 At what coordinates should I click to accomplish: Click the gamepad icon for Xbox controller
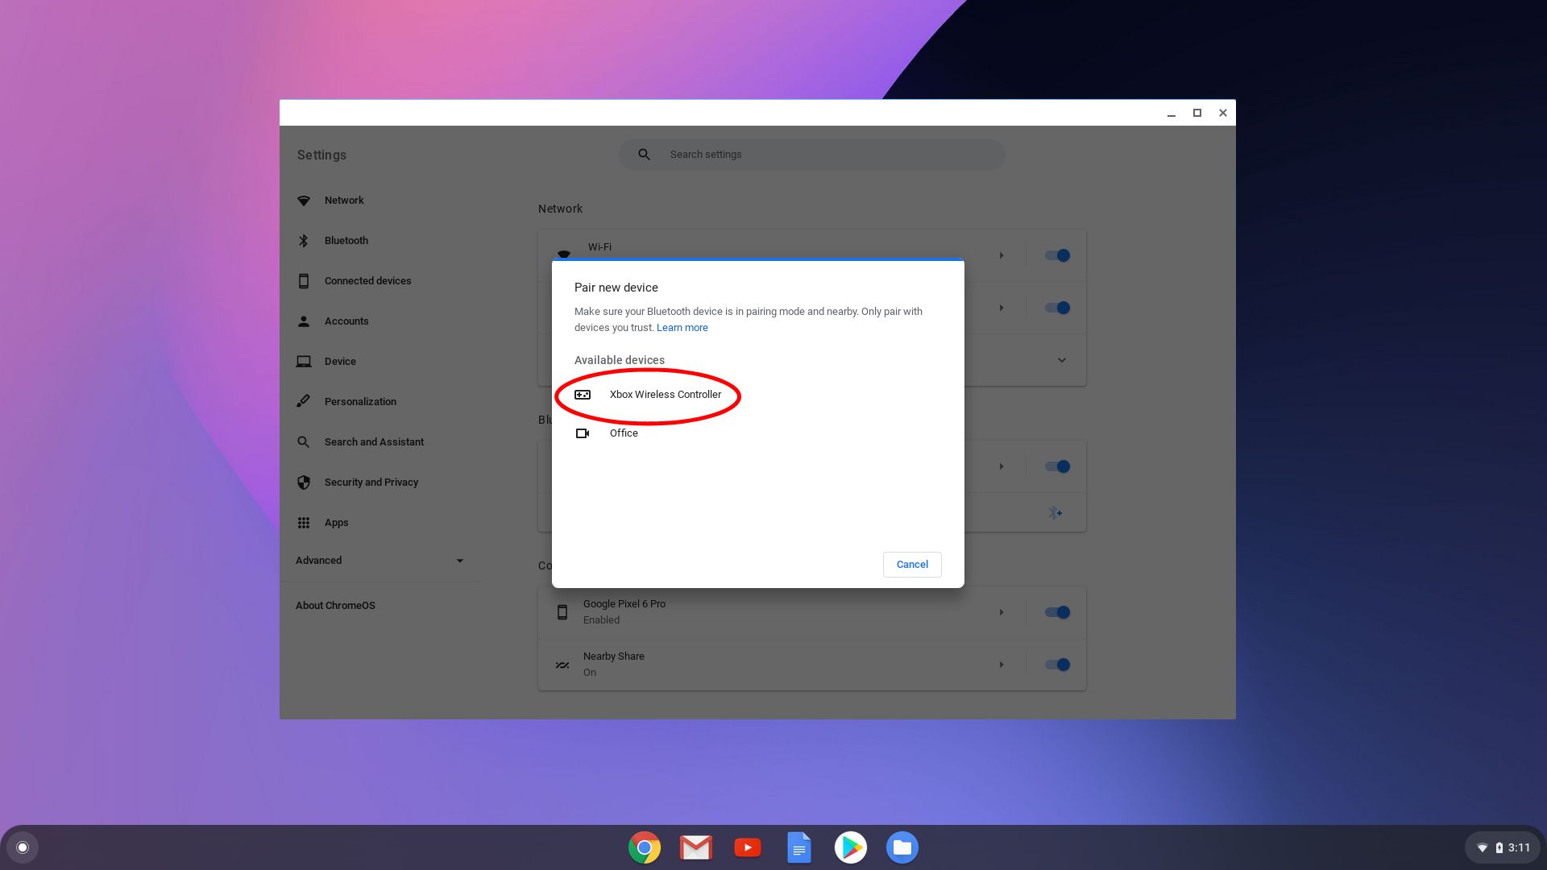click(583, 395)
